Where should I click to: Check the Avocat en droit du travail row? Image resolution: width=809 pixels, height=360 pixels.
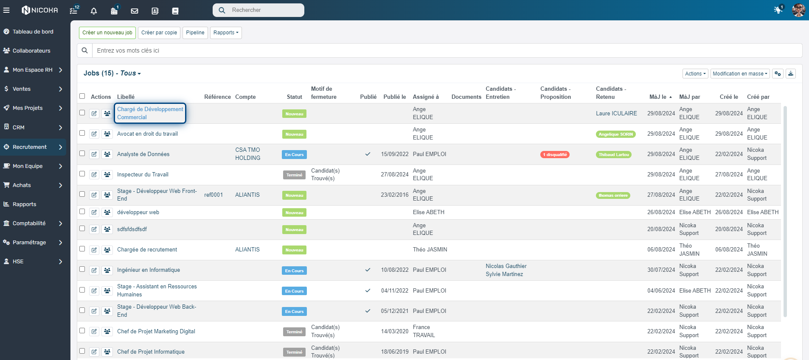point(82,133)
